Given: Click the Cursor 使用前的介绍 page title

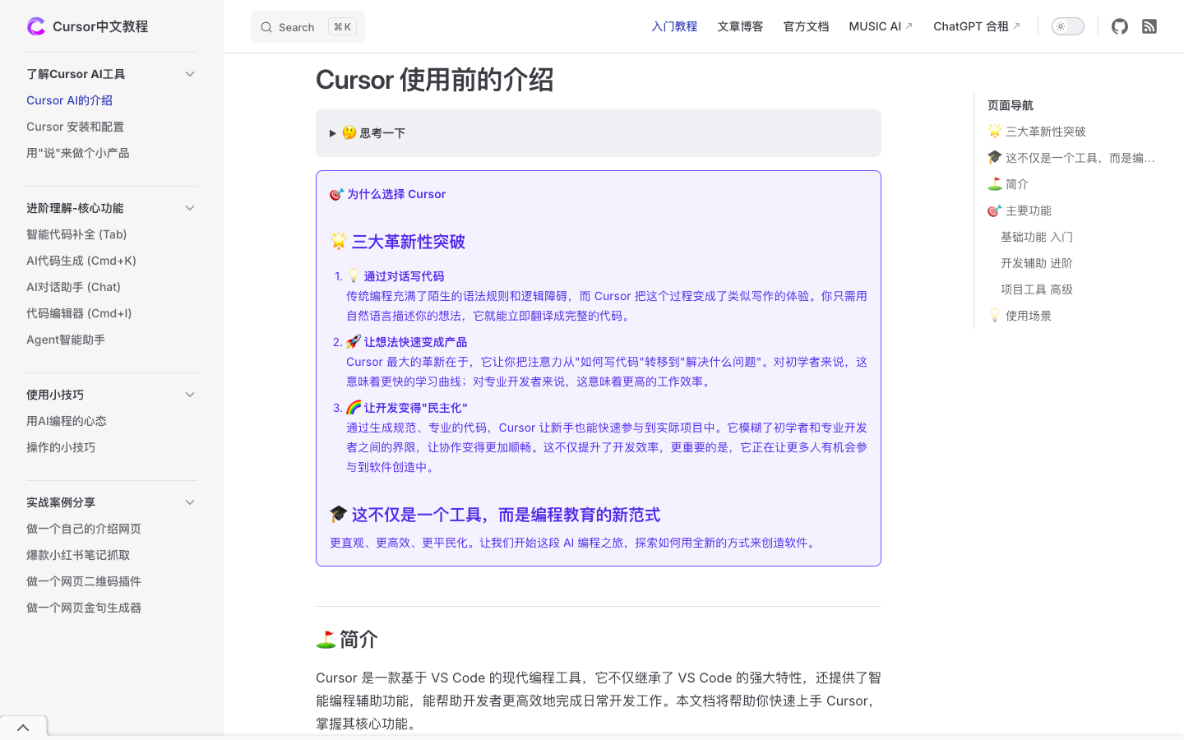Looking at the screenshot, I should (x=434, y=80).
